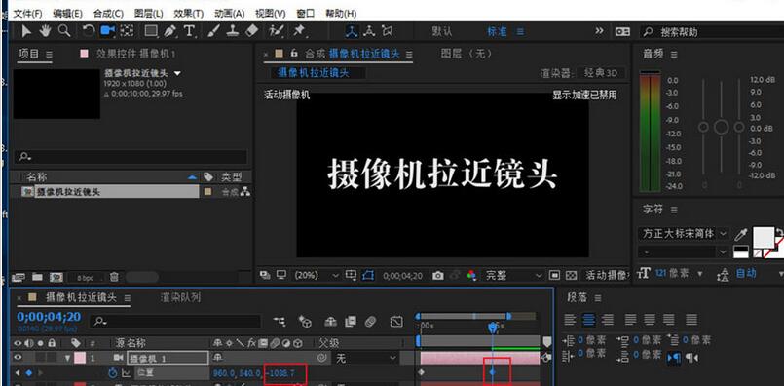Click the viewer snapshot camera icon

pyautogui.click(x=438, y=275)
